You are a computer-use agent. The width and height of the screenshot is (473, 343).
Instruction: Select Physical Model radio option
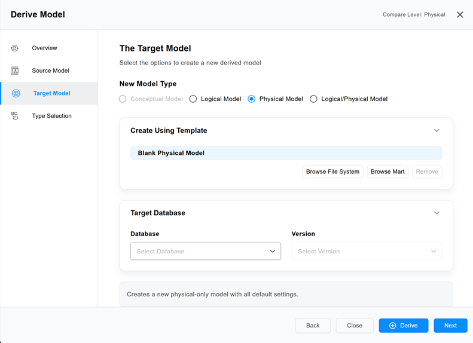pos(251,99)
